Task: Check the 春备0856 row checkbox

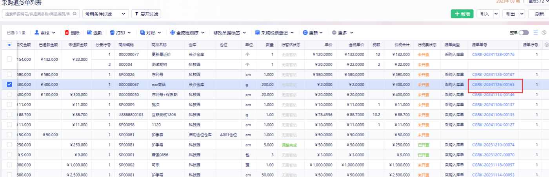Action: [x=9, y=155]
